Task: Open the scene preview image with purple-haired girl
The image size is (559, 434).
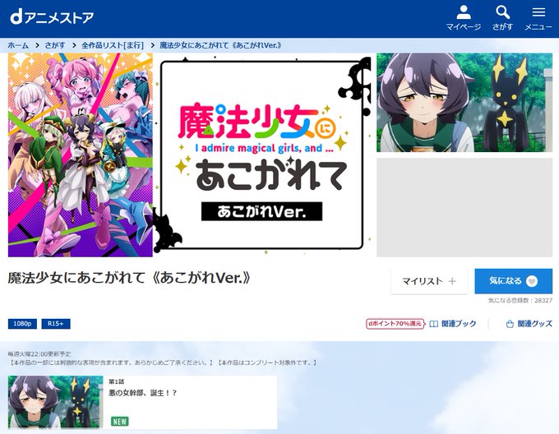Action: pos(464,103)
